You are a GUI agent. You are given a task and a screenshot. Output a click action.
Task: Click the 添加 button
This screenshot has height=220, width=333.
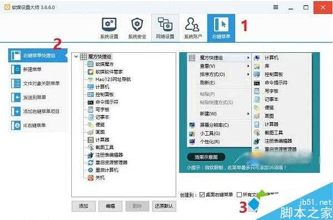[83, 206]
